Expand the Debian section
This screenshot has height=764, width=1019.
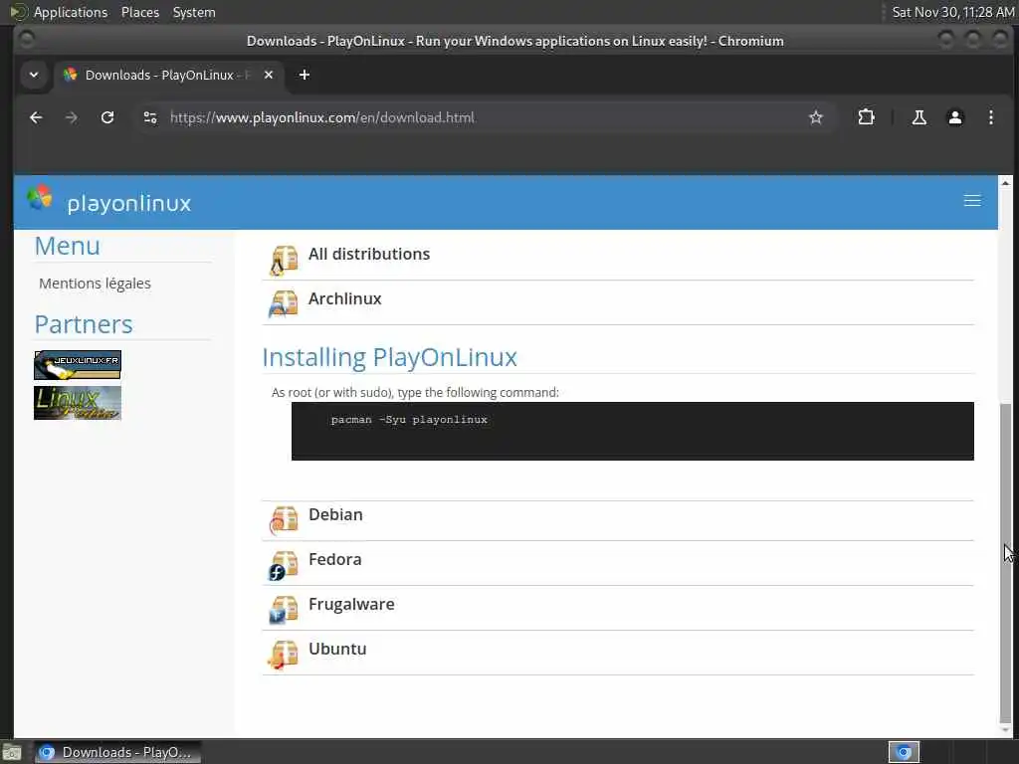point(335,514)
